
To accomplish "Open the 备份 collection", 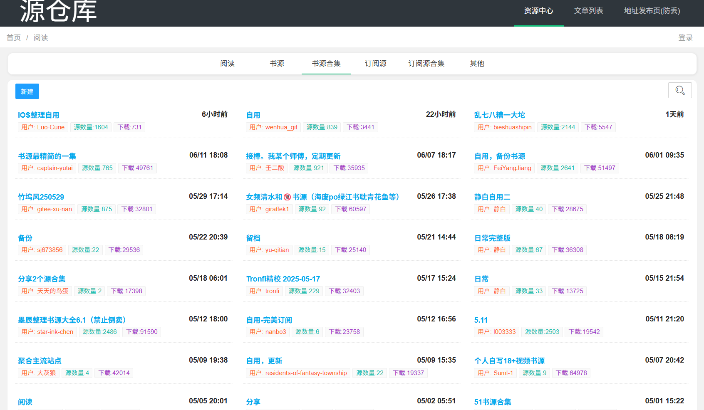I will pyautogui.click(x=25, y=238).
